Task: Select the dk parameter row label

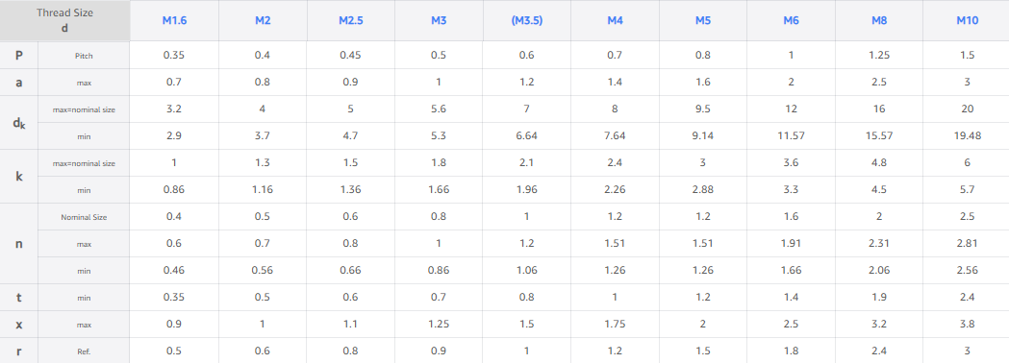Action: pos(18,123)
